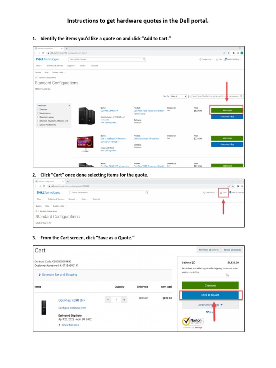Click Account in step 2 Dell navigation
Screen dimensions: 276x368
(x=96, y=199)
